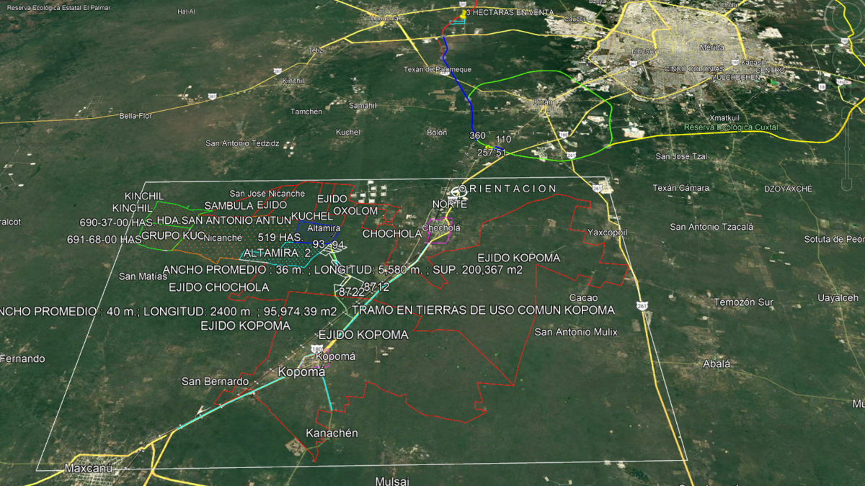Select the 'San José Tzal' label

[681, 156]
